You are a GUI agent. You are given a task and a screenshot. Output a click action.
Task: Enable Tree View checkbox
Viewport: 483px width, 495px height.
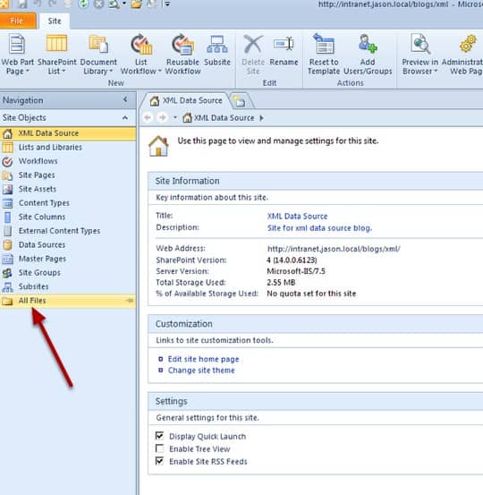pos(159,448)
